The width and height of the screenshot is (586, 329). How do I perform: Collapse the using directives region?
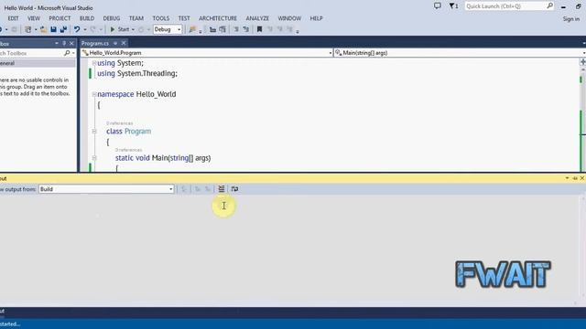(94, 63)
